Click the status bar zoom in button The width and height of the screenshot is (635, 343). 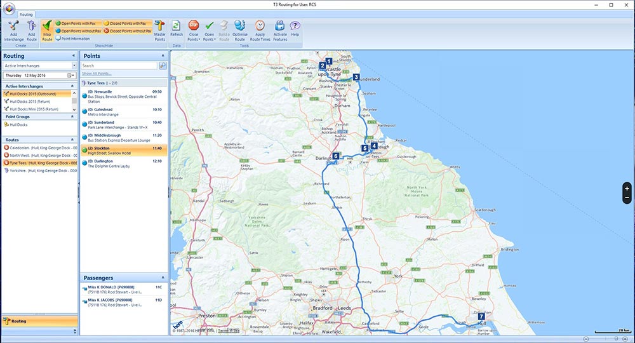tap(625, 339)
